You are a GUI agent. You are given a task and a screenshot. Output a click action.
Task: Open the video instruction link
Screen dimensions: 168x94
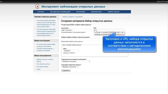[46, 48]
